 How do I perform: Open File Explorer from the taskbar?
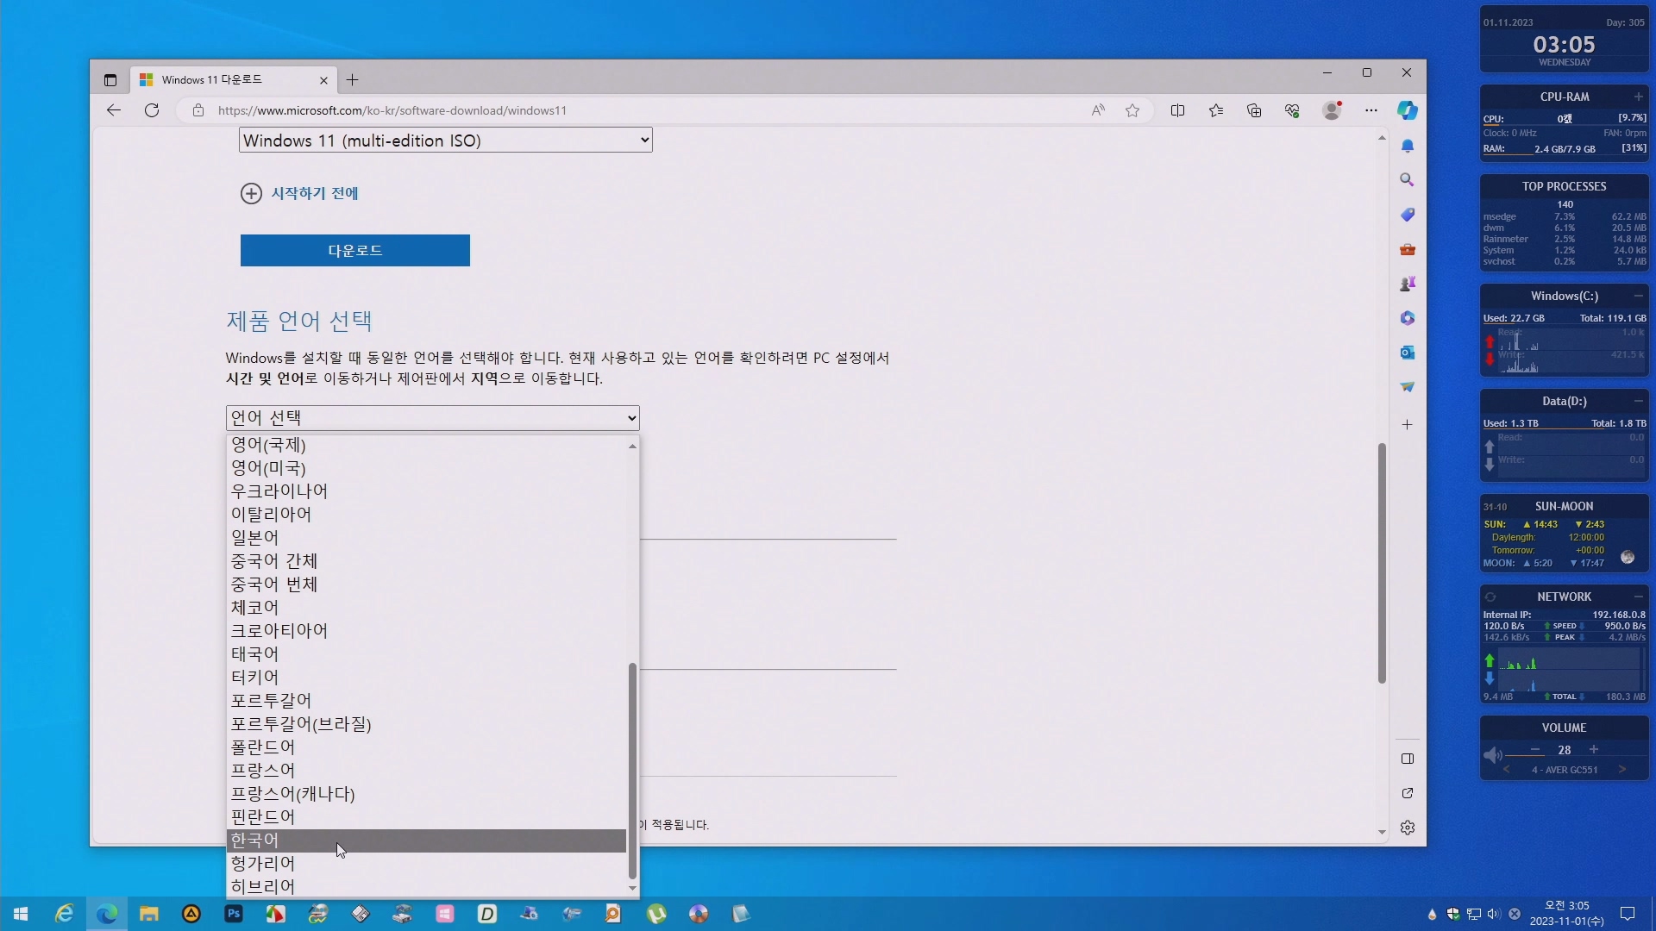point(149,914)
